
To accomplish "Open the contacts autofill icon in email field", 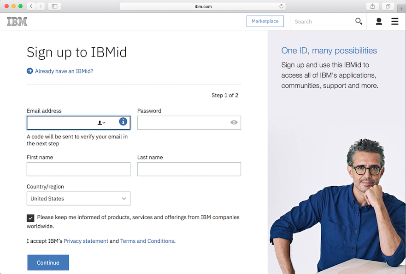I will coord(101,123).
